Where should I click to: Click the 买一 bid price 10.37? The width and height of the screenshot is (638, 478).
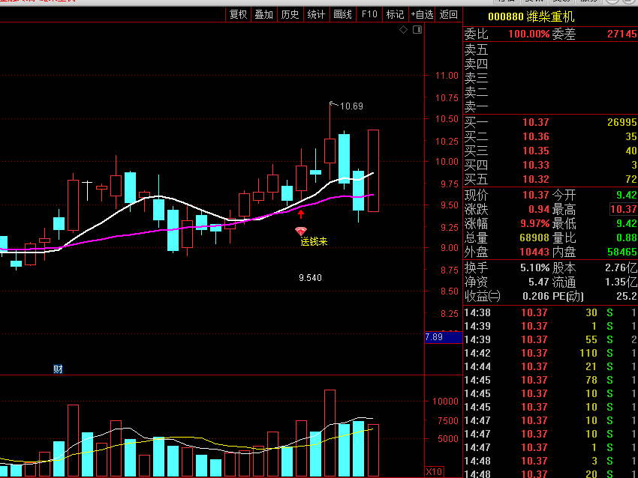535,122
